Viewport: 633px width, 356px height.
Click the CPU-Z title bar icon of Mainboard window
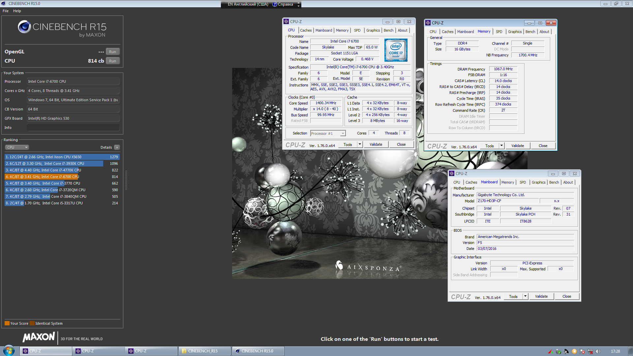452,174
